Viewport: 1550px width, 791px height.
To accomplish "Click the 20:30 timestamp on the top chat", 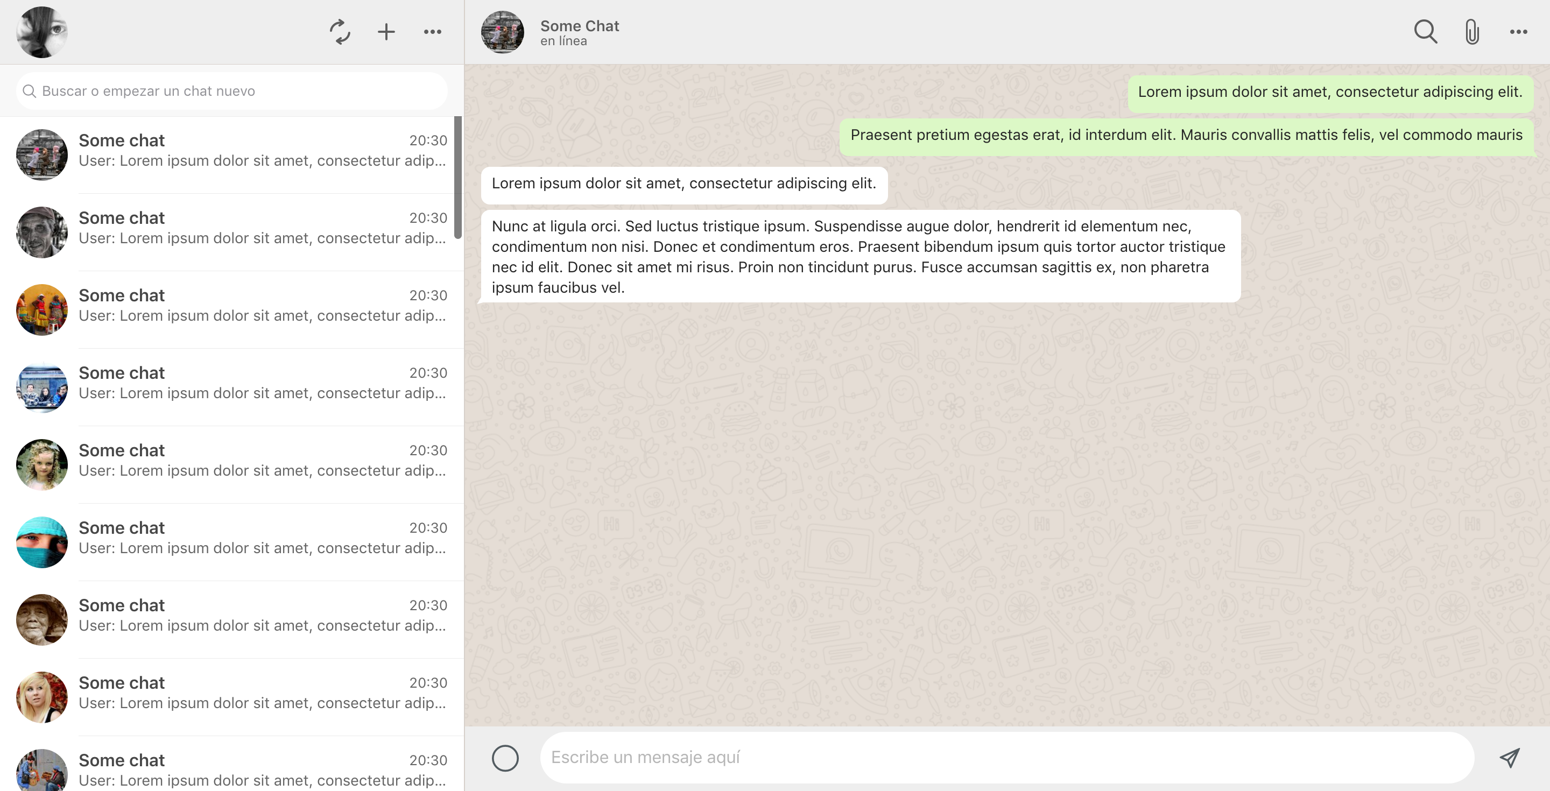I will coord(428,139).
